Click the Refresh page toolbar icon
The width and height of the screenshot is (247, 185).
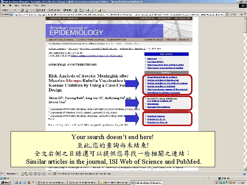(27, 10)
